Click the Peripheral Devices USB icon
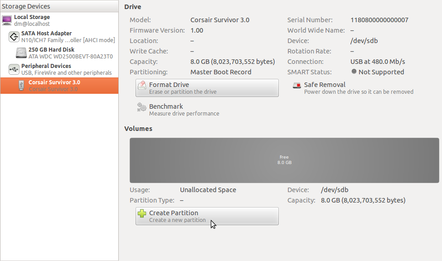 click(14, 69)
